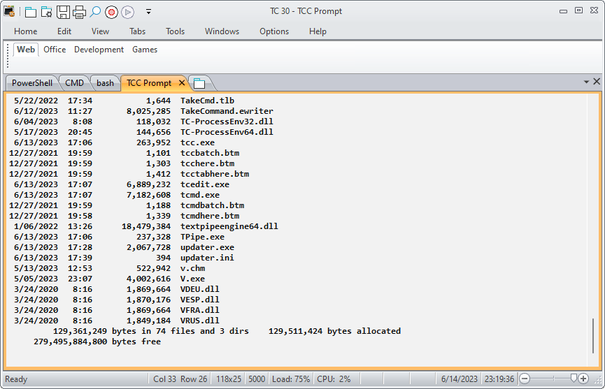Click the vertical scrollbar thumb
605x389 pixels.
tap(593, 336)
